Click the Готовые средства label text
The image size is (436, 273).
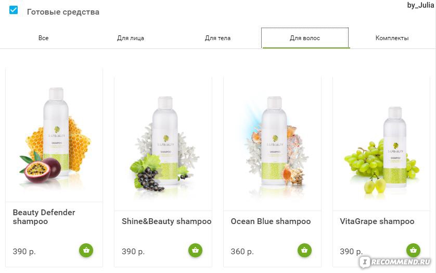tap(63, 12)
